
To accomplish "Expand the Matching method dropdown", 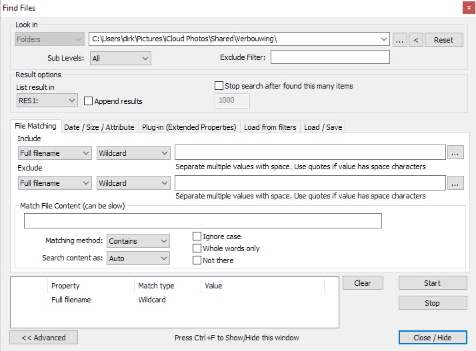I will click(138, 241).
